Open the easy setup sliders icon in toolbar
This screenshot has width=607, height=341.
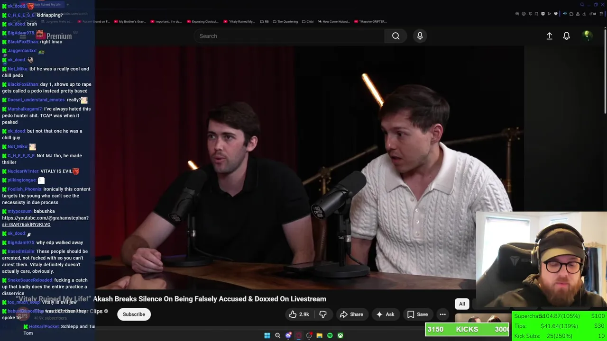click(601, 14)
